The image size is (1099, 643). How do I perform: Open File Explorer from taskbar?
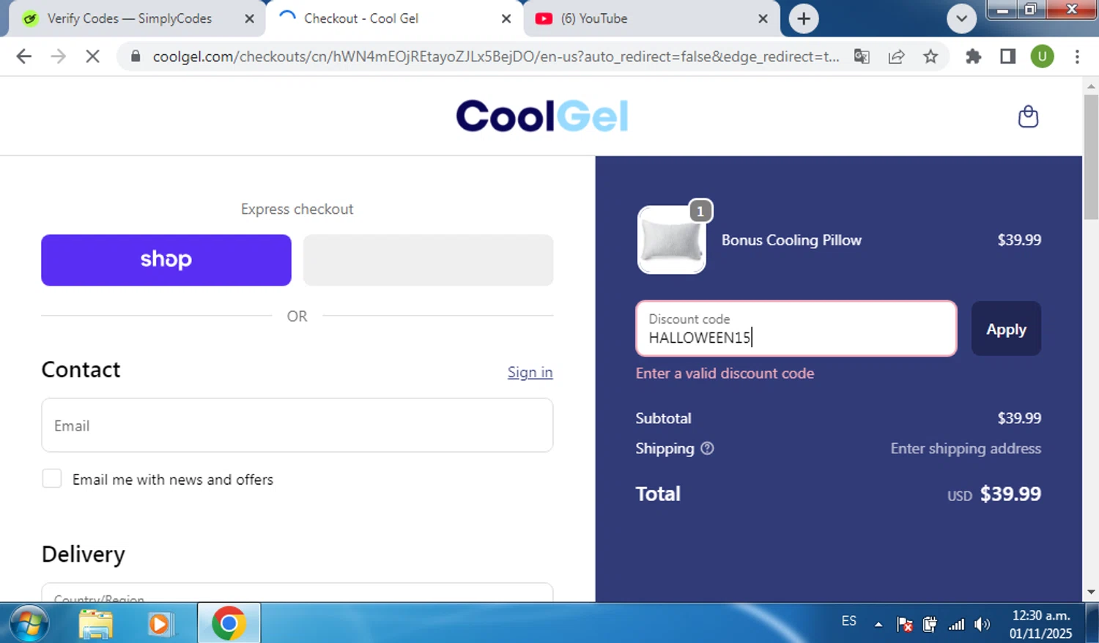coord(95,624)
